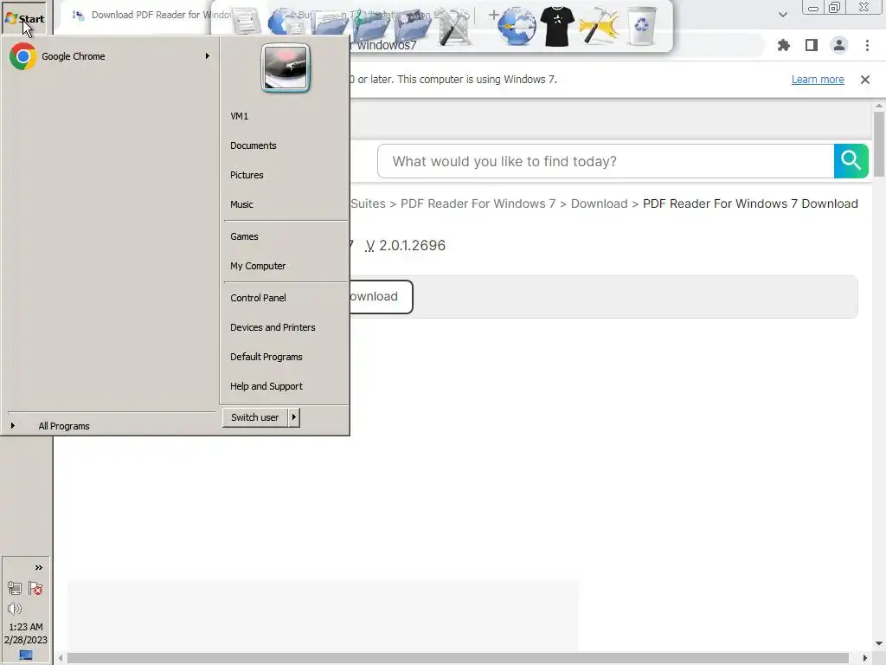886x665 pixels.
Task: Open the music folder icon in the dock
Action: [372, 25]
